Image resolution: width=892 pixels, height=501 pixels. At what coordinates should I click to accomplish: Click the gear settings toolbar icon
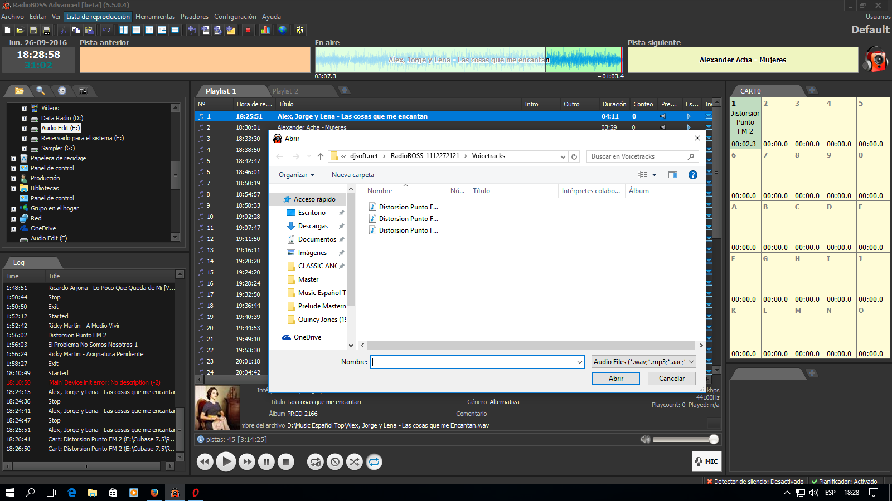coord(300,30)
